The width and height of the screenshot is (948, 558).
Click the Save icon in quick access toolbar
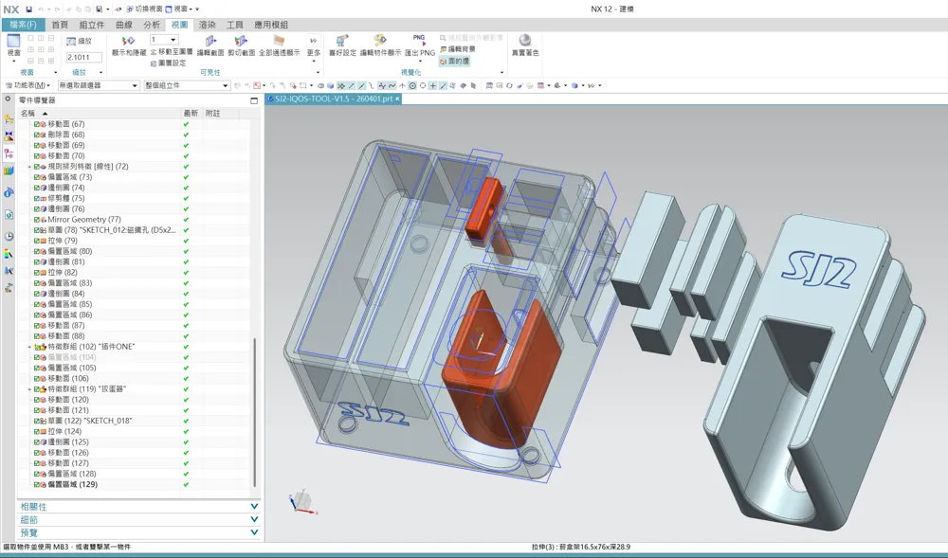[x=29, y=9]
